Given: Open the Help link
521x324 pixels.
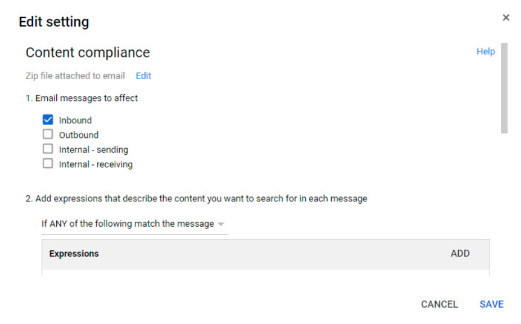Looking at the screenshot, I should (485, 51).
